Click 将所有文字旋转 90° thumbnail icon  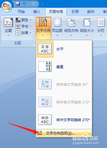[45, 84]
